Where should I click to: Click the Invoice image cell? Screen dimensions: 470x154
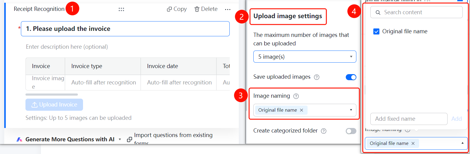tap(45, 83)
